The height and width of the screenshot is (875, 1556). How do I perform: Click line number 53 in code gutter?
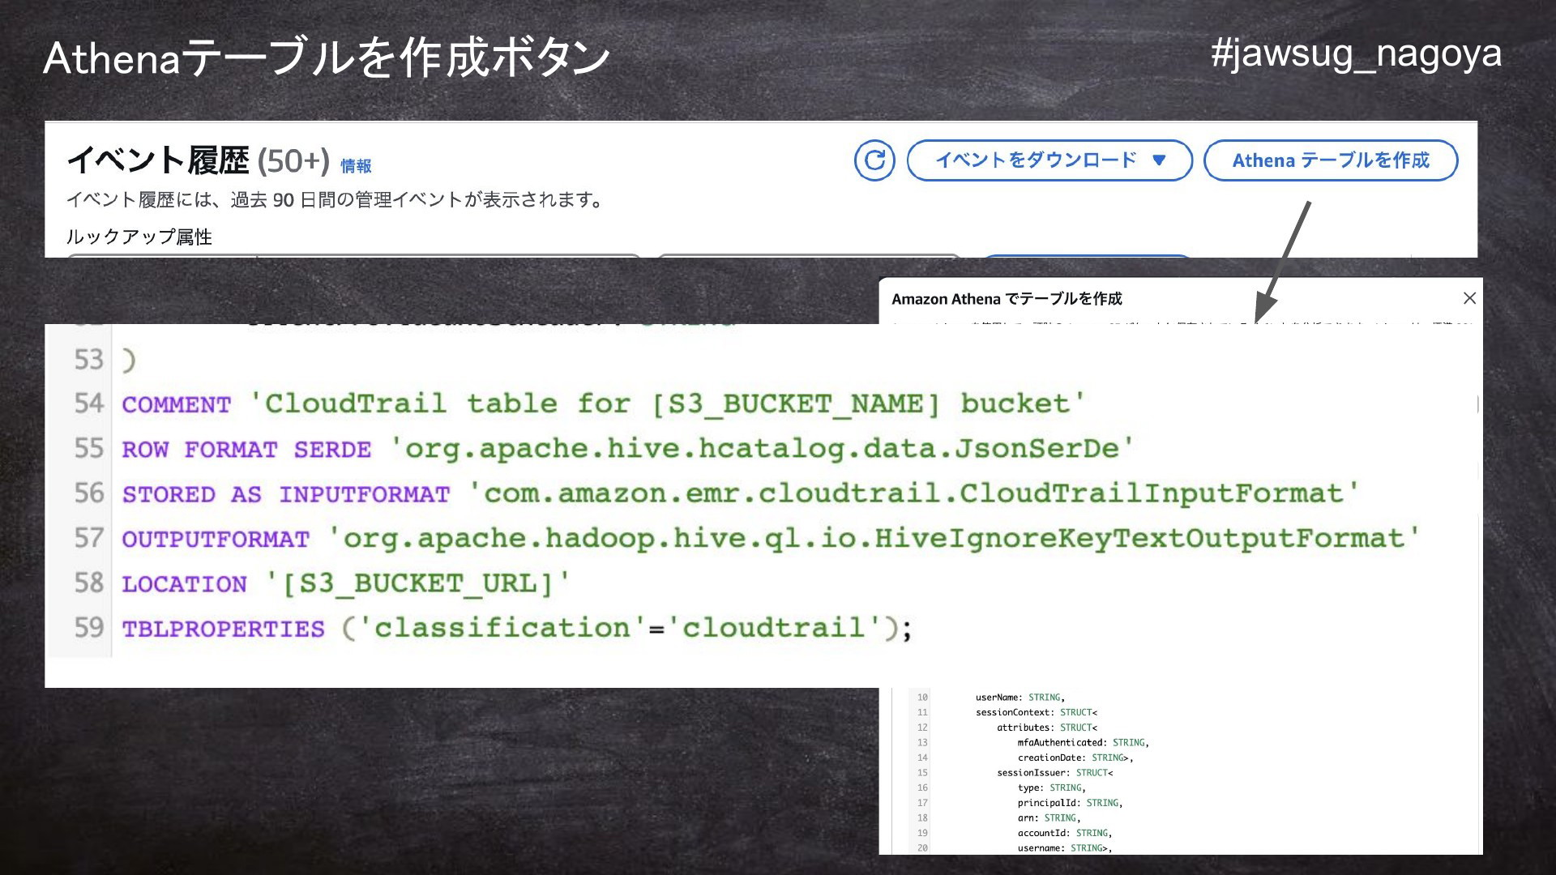88,360
